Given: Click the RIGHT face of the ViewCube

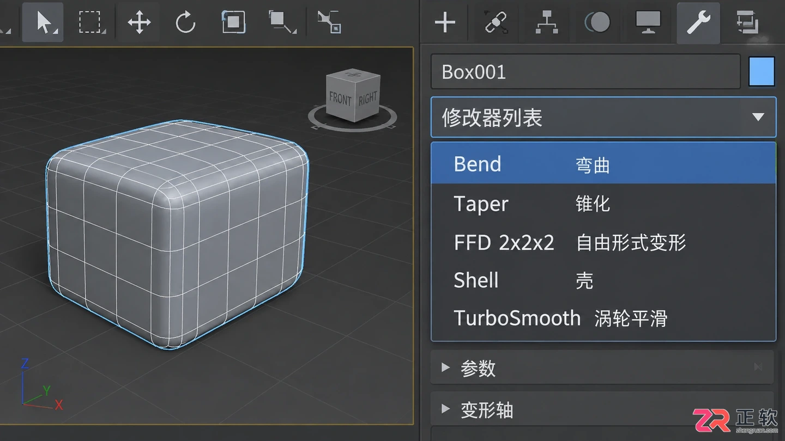Looking at the screenshot, I should [367, 98].
